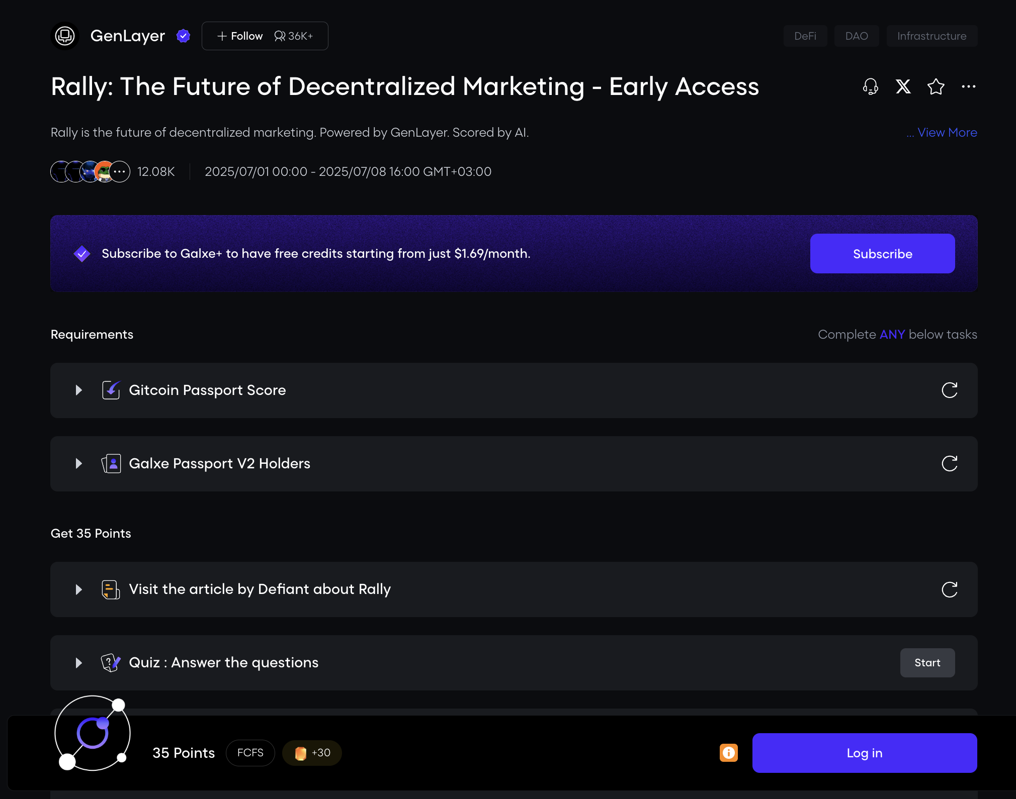Start the quiz
The image size is (1016, 799).
point(927,663)
